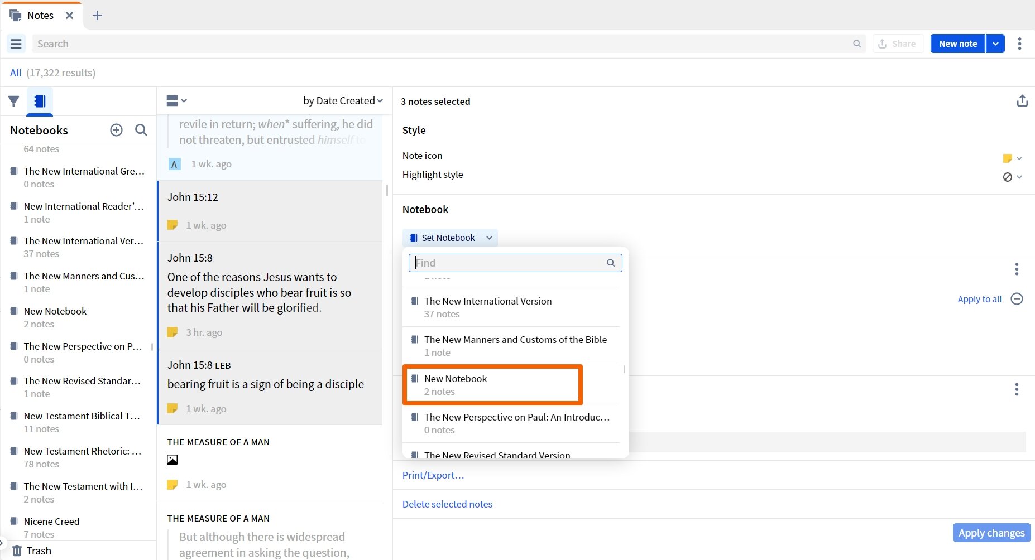
Task: Open New Notebook in the sidebar
Action: (78, 317)
